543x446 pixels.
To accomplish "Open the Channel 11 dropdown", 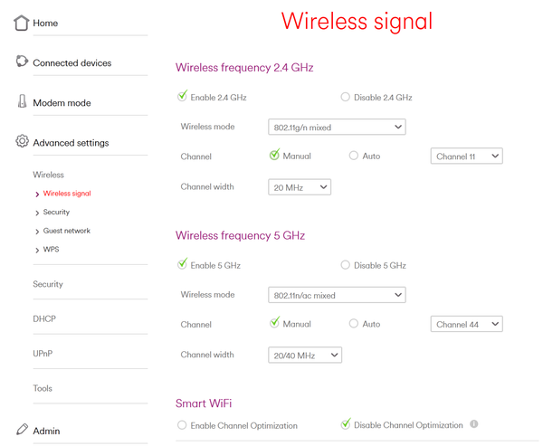I will coord(466,157).
